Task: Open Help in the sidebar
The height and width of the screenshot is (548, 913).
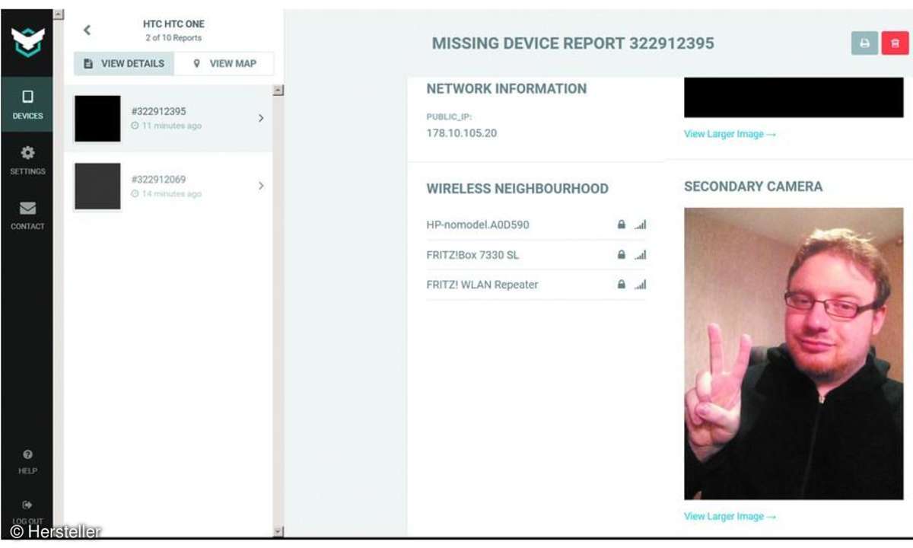Action: tap(27, 461)
